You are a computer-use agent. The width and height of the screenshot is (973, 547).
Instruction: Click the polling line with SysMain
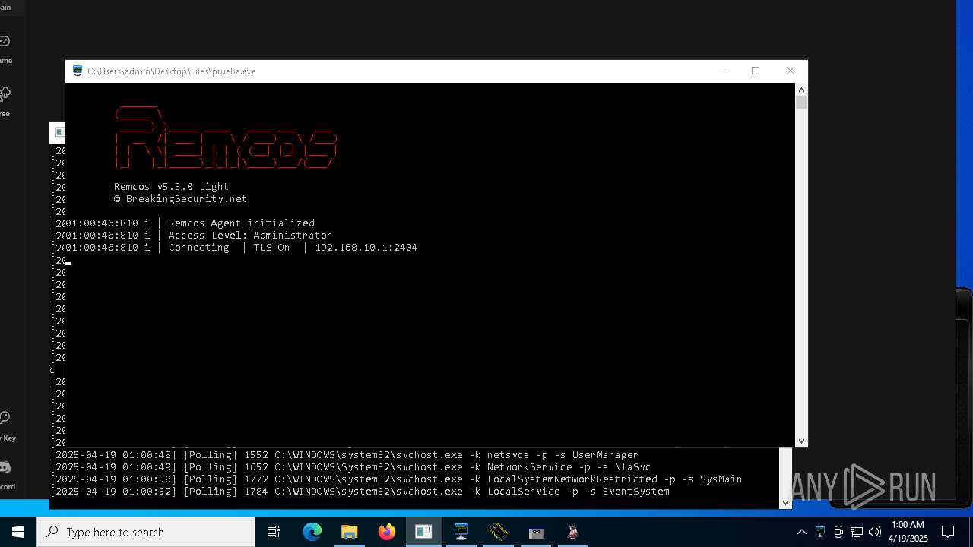tap(396, 479)
